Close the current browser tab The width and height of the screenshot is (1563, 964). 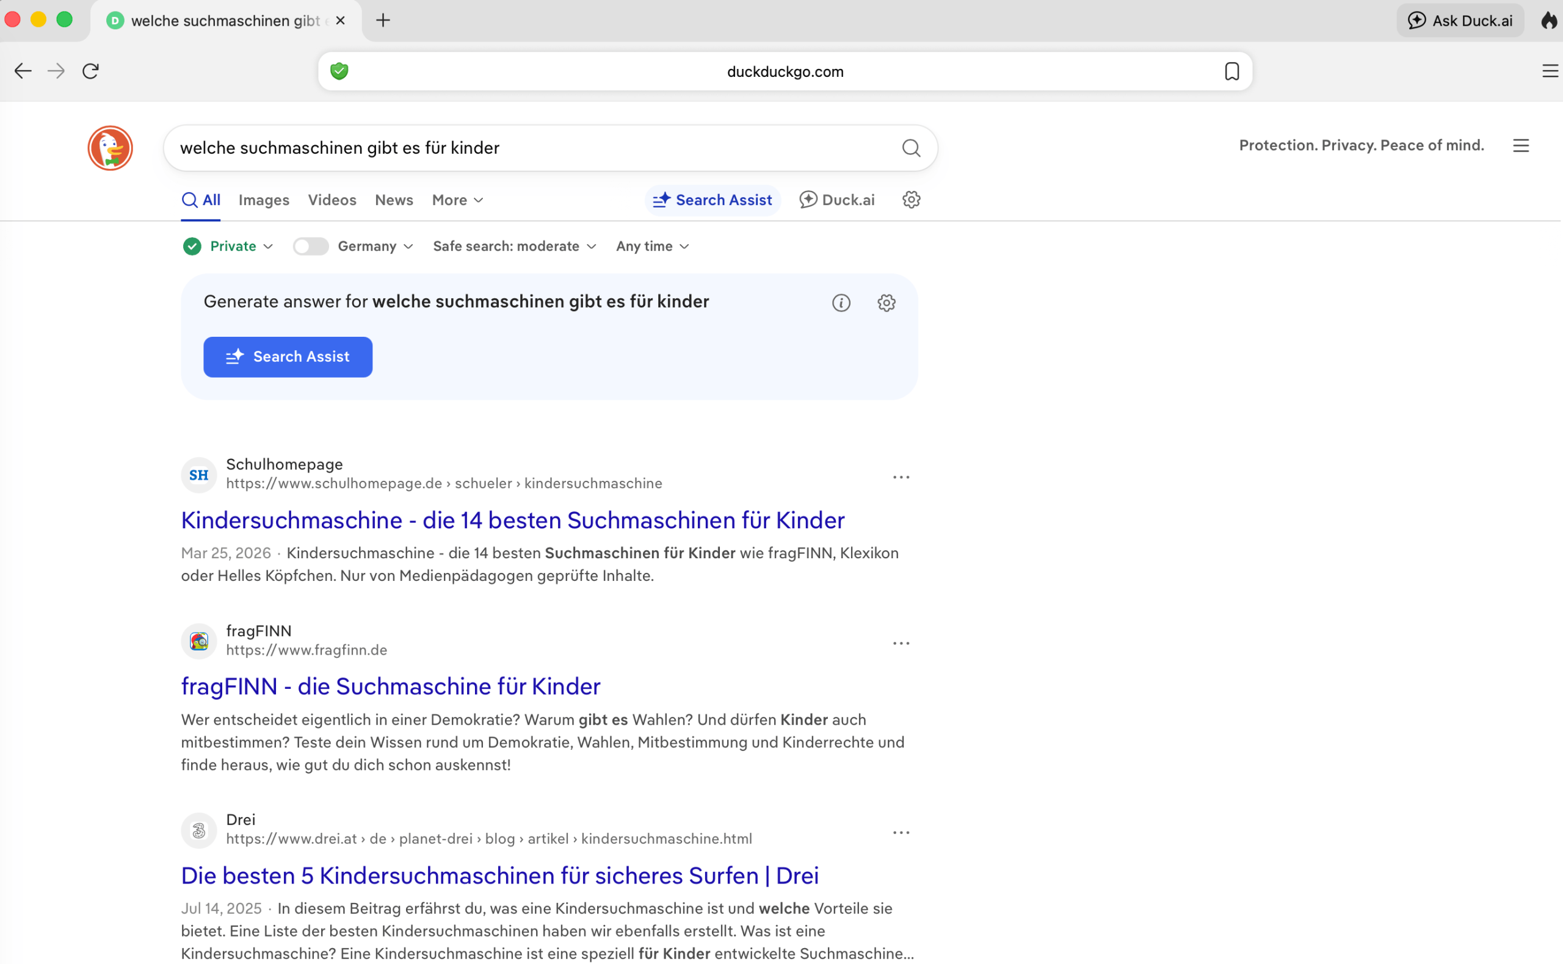tap(341, 20)
